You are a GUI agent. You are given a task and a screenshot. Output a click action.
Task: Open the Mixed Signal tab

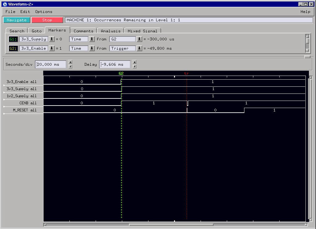point(143,31)
